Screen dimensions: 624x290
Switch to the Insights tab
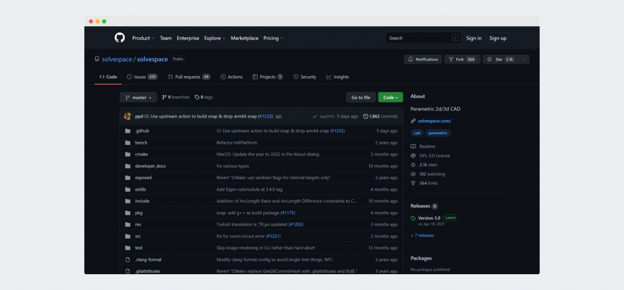338,77
